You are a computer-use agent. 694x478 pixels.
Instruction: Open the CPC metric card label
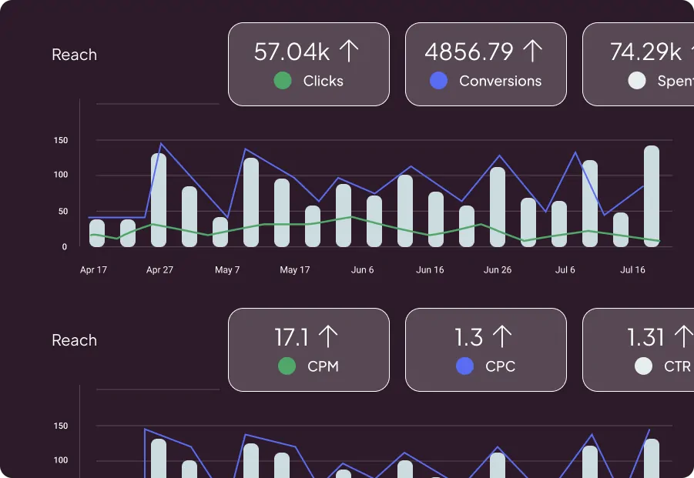tap(500, 366)
